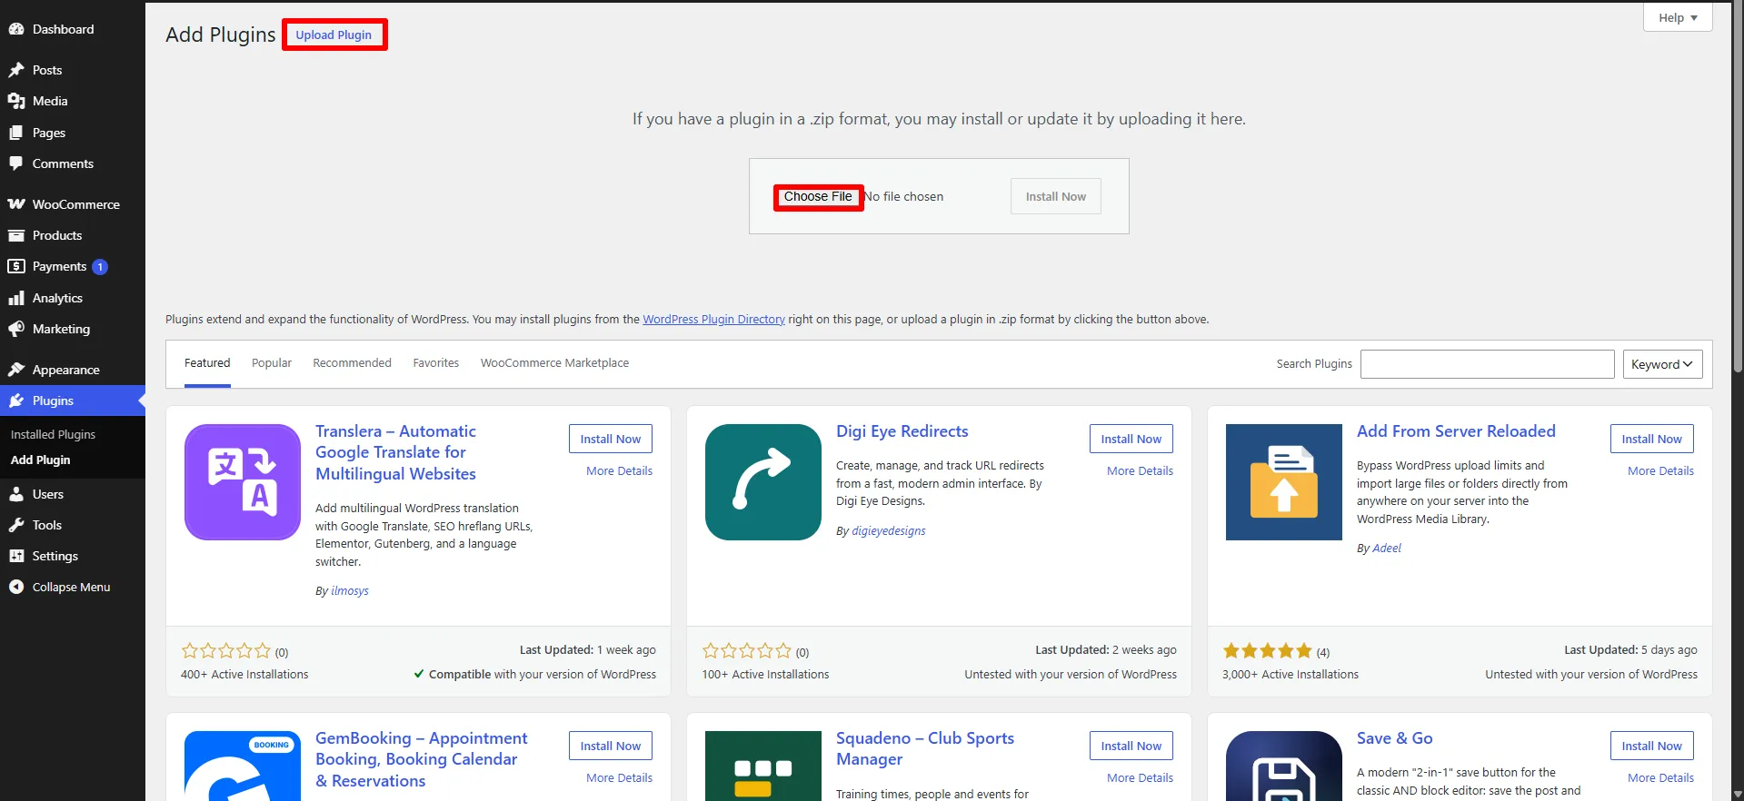View More Details for Save & Go
Viewport: 1744px width, 801px height.
point(1660,778)
